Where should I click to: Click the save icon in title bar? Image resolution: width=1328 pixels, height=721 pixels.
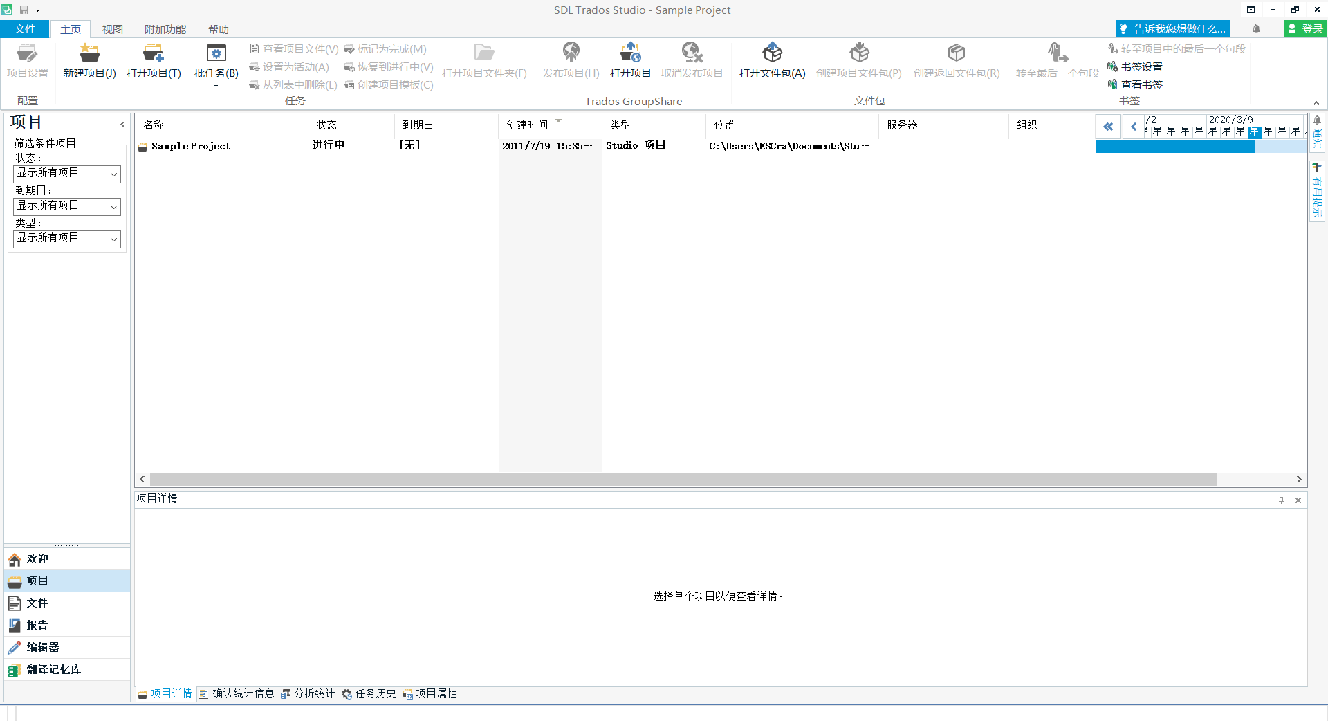click(x=24, y=10)
